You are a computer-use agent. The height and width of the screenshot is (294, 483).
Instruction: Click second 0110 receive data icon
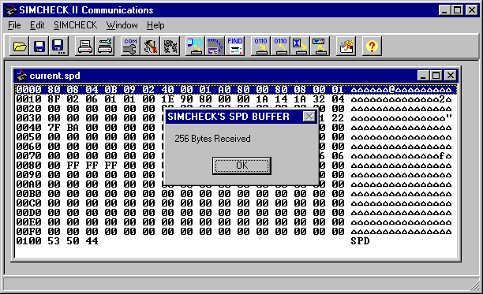click(281, 47)
